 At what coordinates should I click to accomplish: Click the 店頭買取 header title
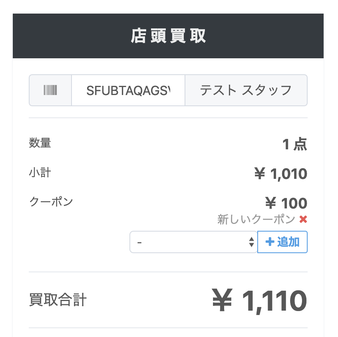(168, 36)
